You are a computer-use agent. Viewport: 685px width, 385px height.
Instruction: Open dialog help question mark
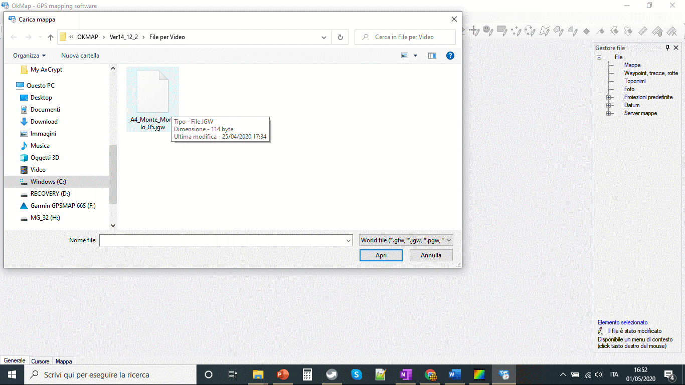point(450,56)
